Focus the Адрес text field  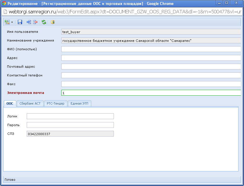151,58
